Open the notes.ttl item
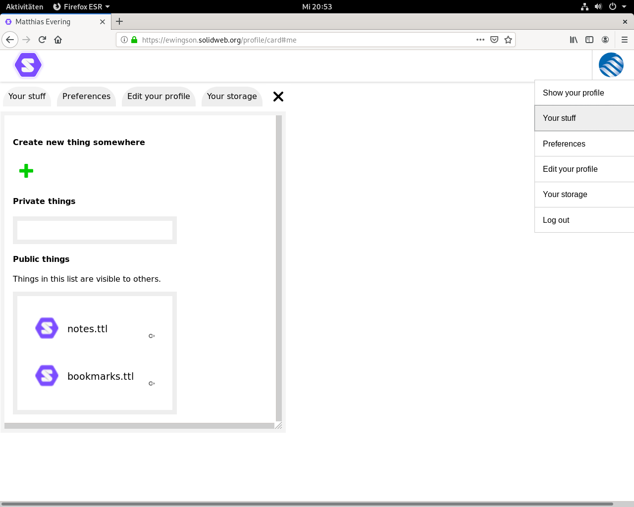The image size is (634, 507). point(87,329)
